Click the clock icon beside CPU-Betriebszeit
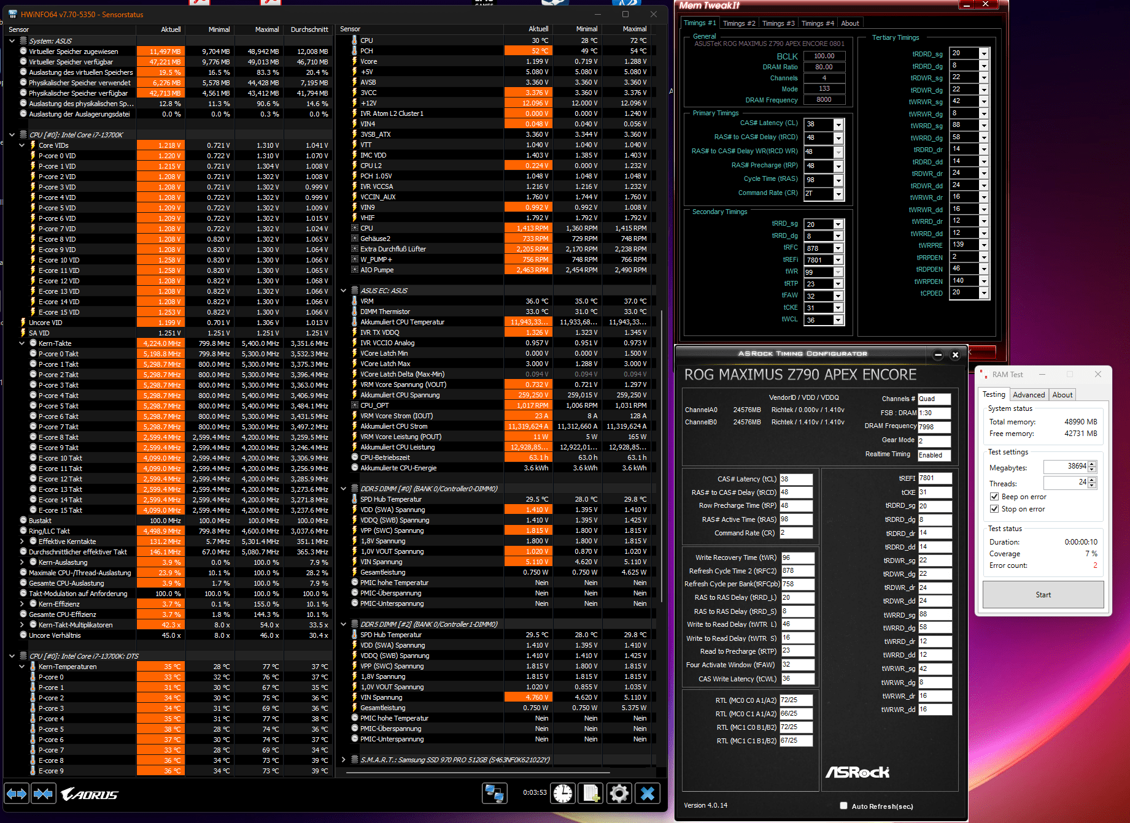Viewport: 1130px width, 823px height. click(354, 457)
